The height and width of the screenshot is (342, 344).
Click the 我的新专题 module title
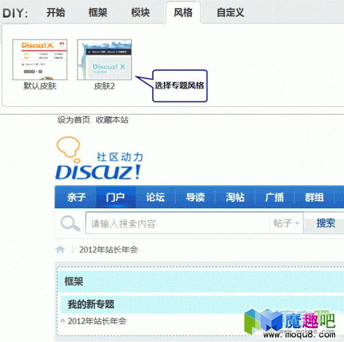tap(91, 304)
